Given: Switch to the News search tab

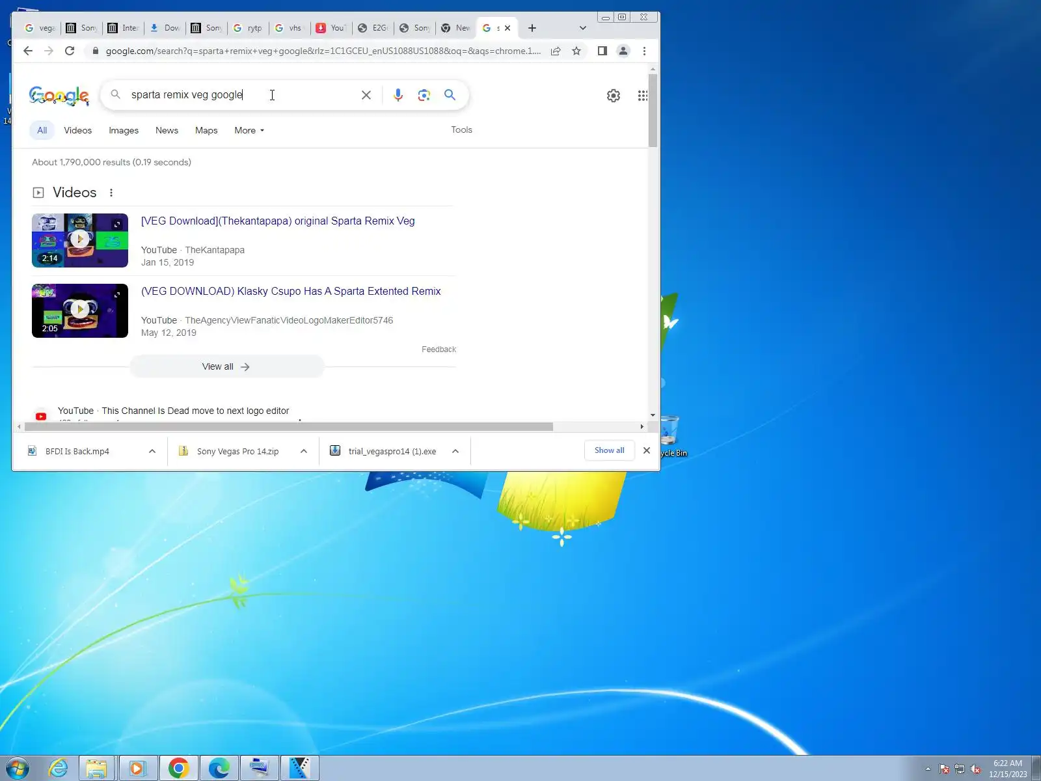Looking at the screenshot, I should (167, 130).
